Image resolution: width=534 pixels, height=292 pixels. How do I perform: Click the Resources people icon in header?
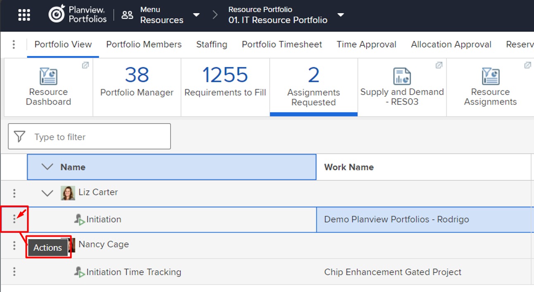point(127,15)
